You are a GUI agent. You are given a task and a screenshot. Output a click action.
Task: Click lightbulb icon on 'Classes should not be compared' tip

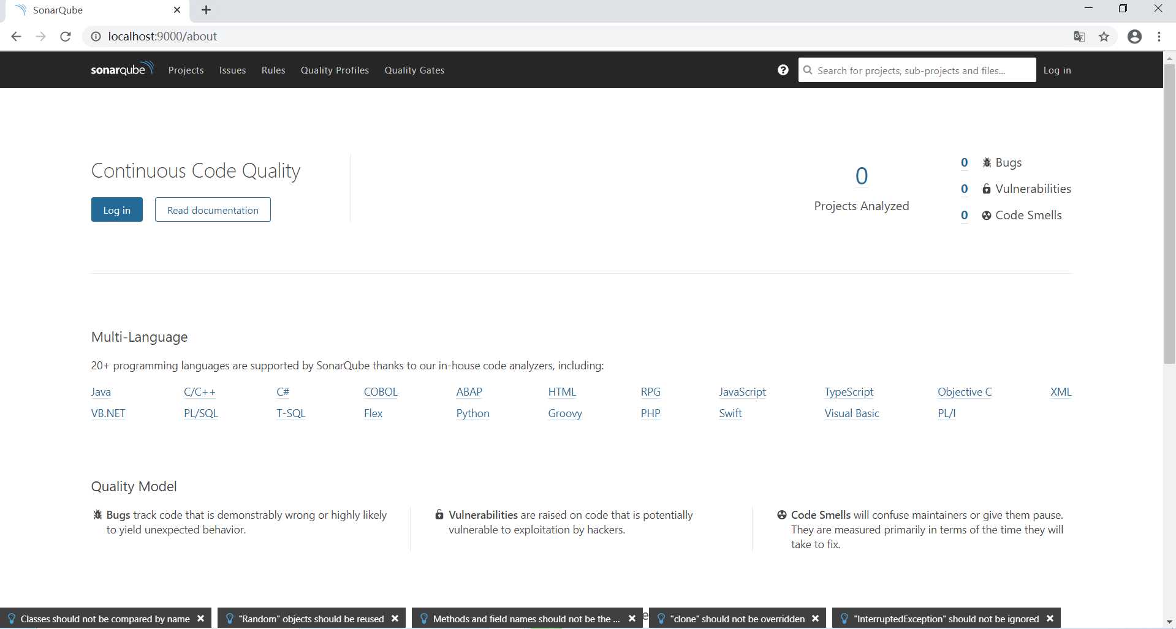click(11, 619)
